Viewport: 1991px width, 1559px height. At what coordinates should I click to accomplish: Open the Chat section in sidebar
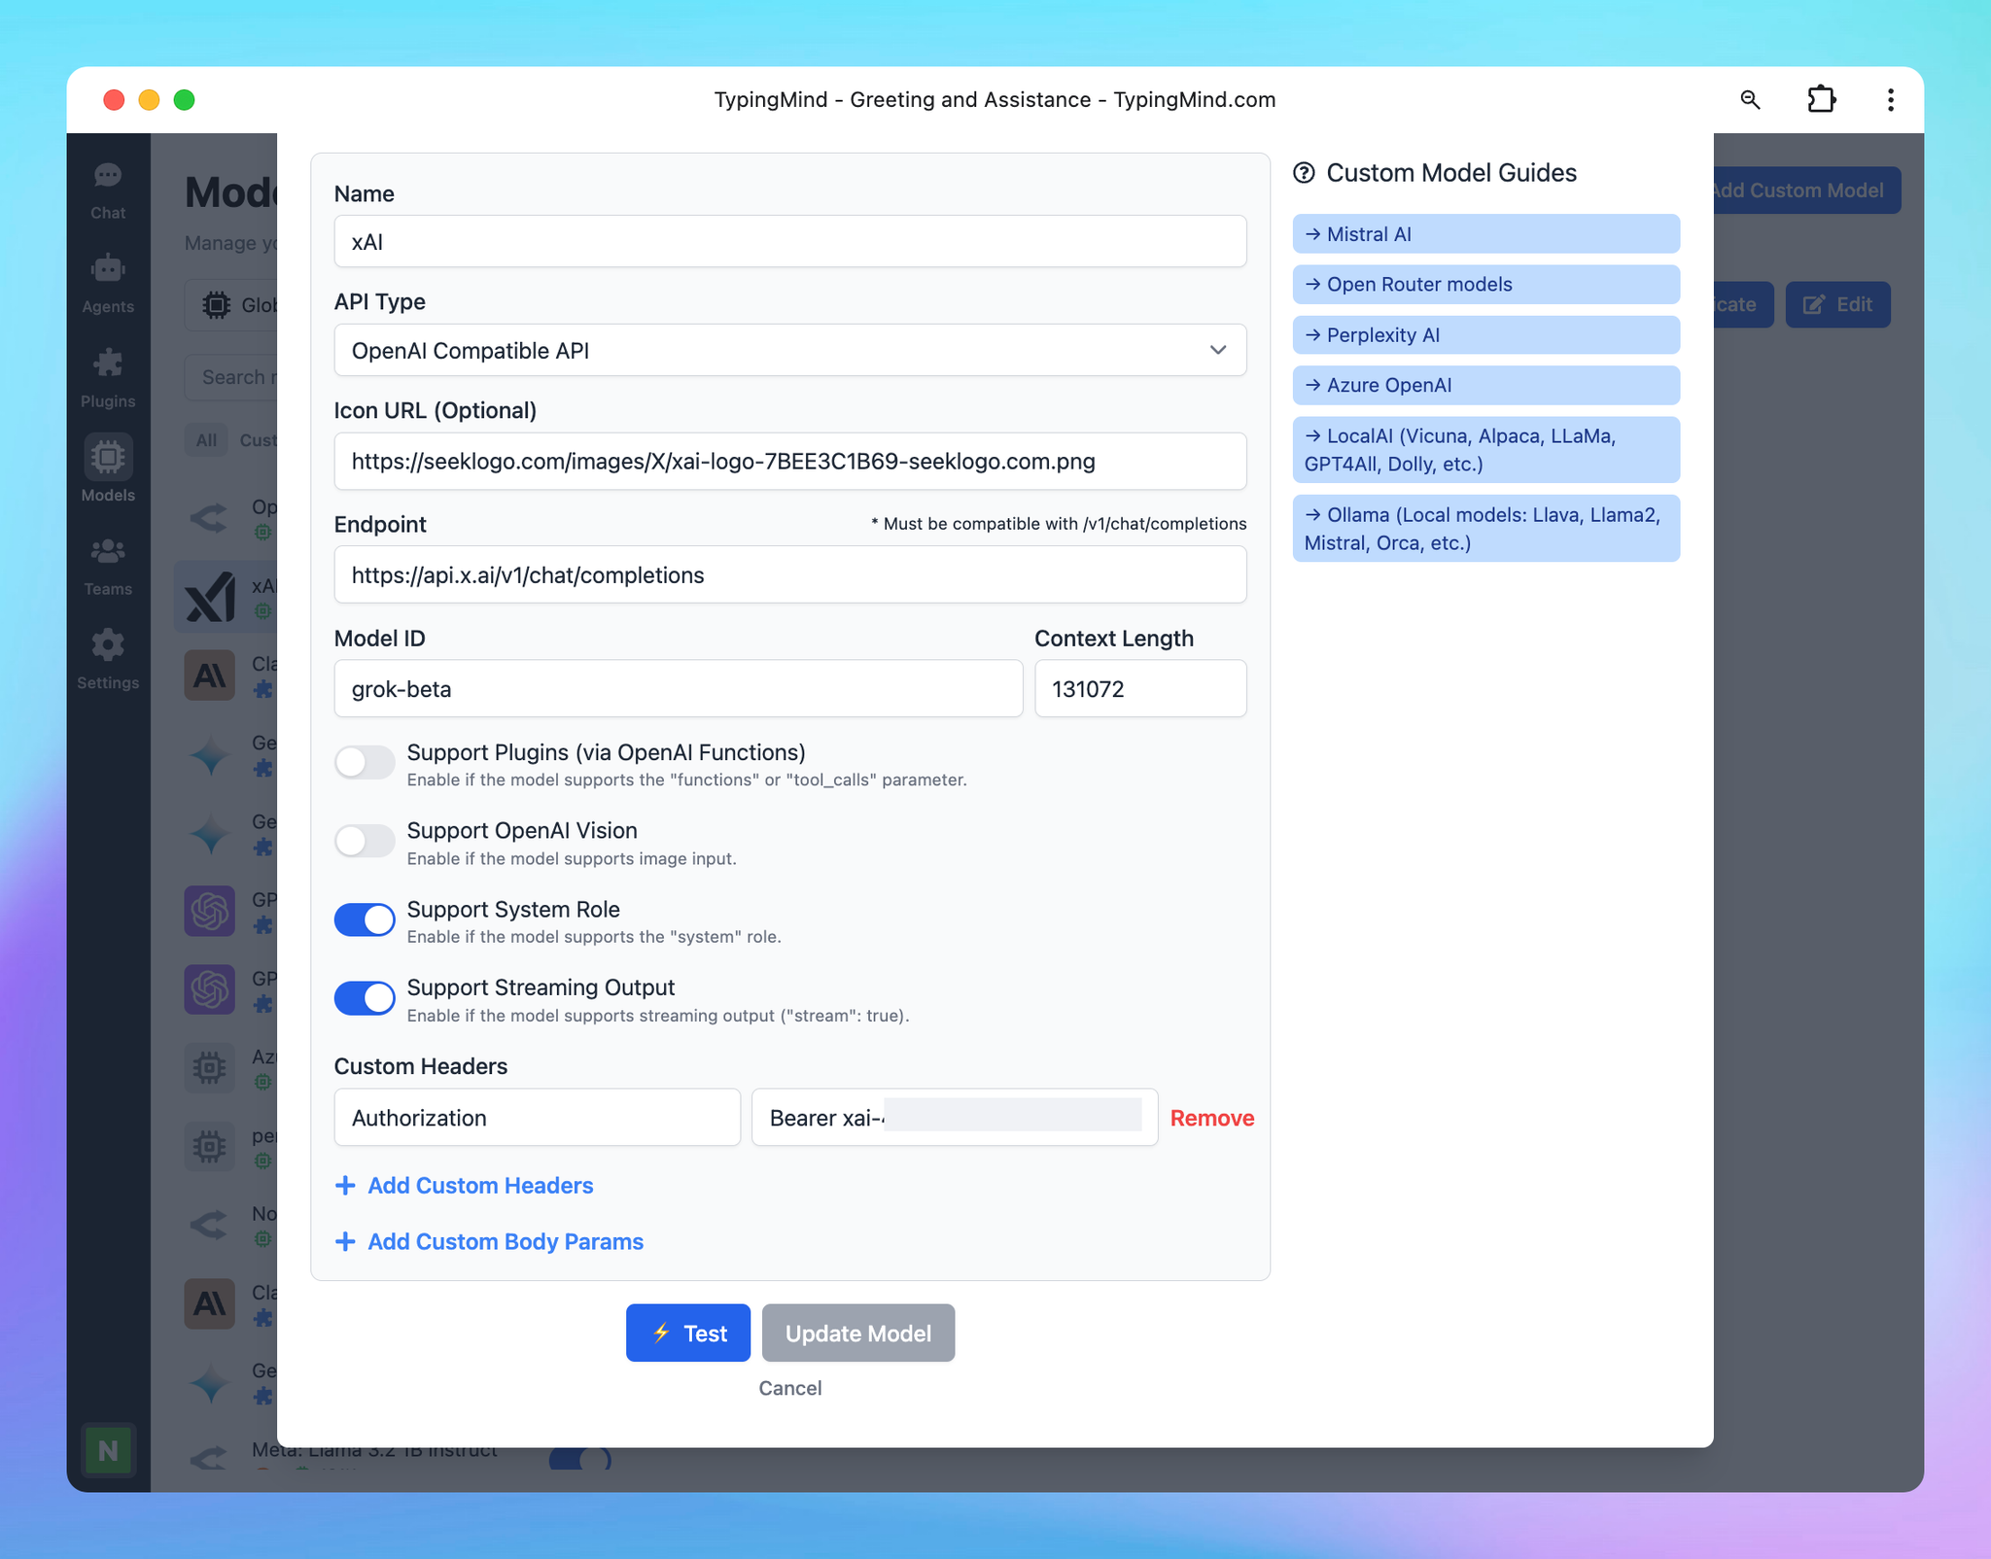(x=108, y=191)
